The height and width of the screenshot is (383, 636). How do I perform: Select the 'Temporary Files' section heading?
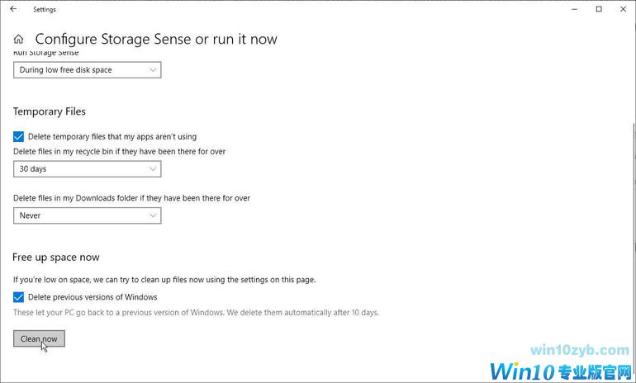pyautogui.click(x=50, y=111)
